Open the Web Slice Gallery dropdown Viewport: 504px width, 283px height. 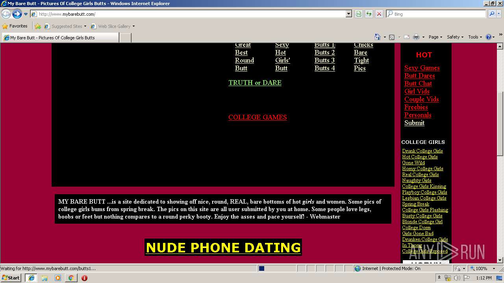coord(113,26)
